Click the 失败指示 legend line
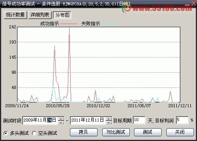This screenshot has height=141, width=197. [110, 24]
